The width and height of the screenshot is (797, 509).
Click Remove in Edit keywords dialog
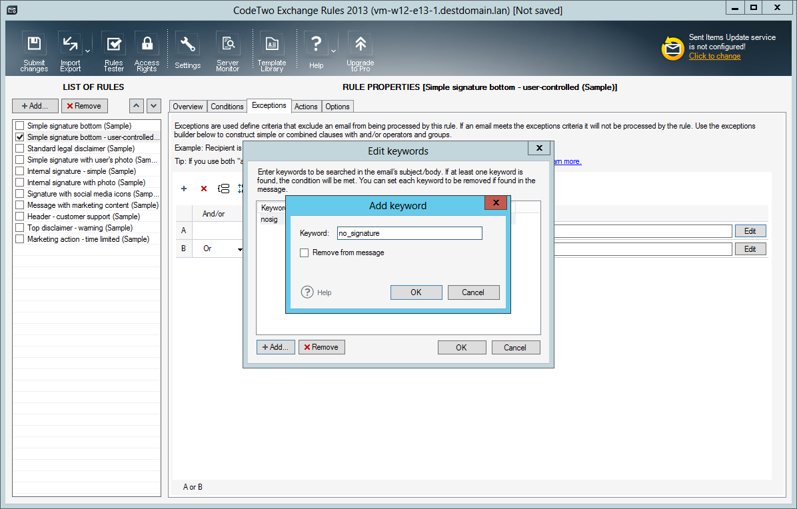coord(321,347)
